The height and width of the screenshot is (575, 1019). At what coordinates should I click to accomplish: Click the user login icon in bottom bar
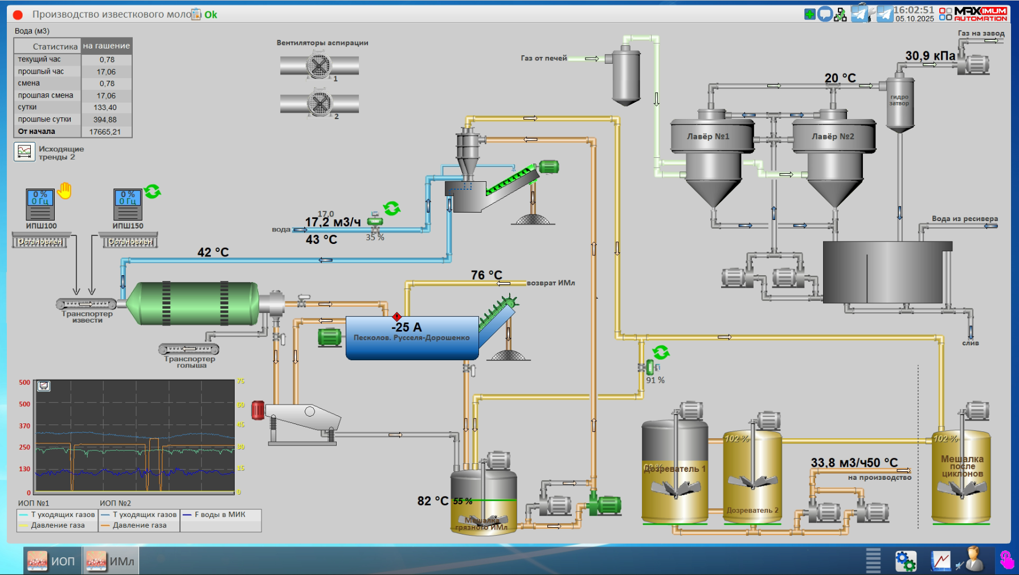coord(972,560)
